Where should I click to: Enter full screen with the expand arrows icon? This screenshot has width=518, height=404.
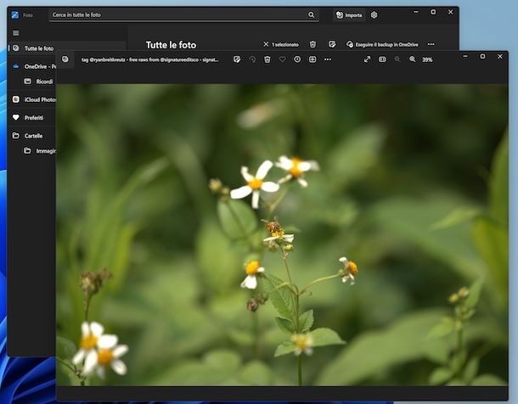367,59
